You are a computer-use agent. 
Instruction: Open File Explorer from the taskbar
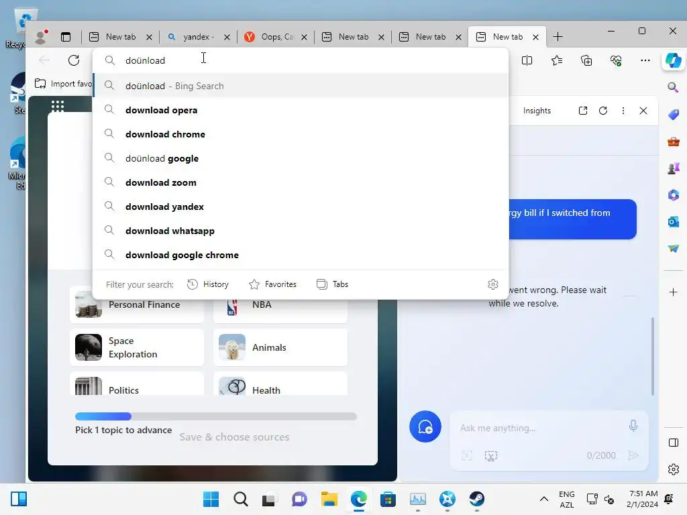click(329, 499)
